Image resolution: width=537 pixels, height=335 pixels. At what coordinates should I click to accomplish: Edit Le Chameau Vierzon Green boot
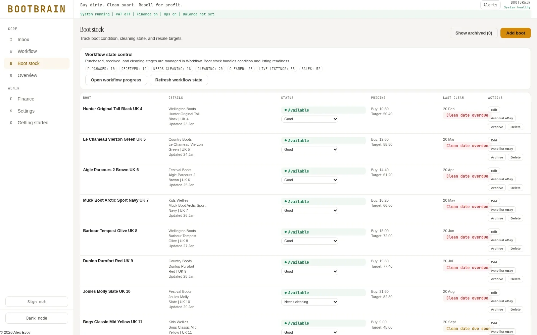494,140
